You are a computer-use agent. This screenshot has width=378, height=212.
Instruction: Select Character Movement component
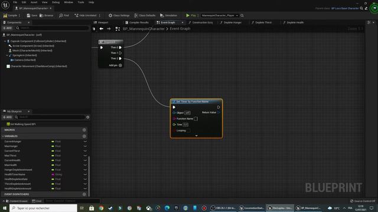pos(38,66)
